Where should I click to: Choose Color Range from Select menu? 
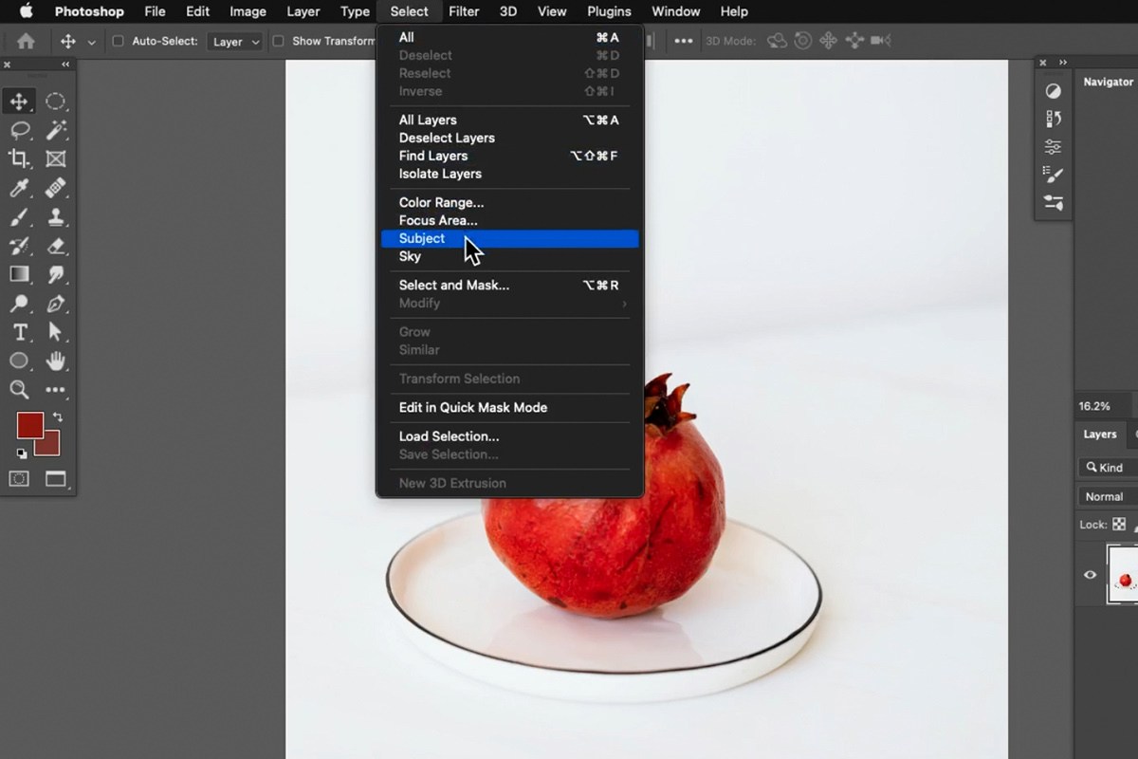click(510, 202)
